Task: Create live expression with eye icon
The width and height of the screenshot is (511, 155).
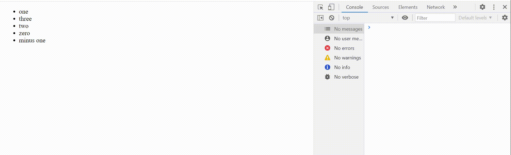Action: point(405,18)
